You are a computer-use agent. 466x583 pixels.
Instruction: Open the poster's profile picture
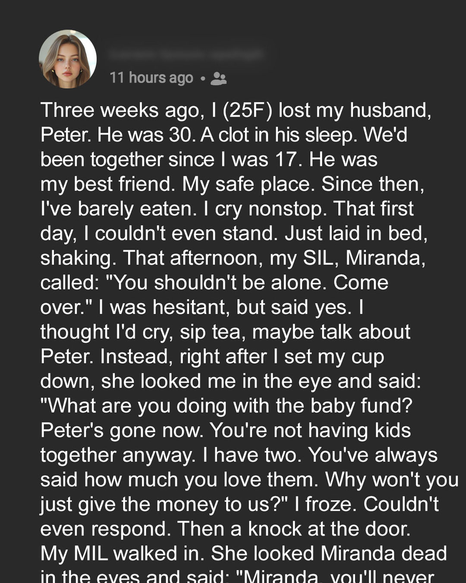click(x=67, y=59)
